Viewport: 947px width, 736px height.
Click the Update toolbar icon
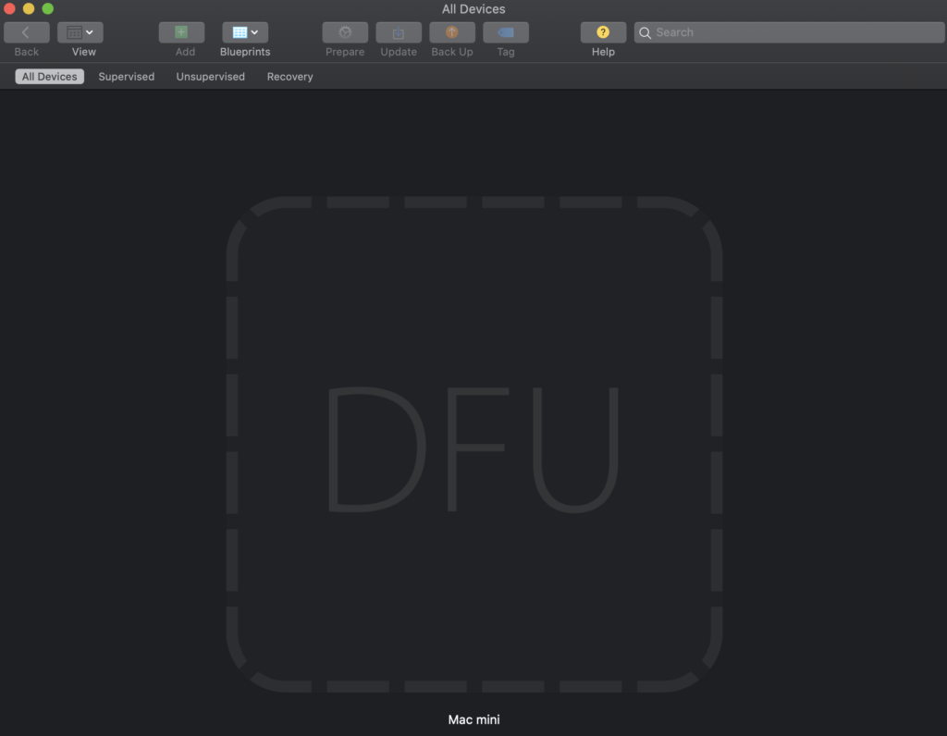399,32
